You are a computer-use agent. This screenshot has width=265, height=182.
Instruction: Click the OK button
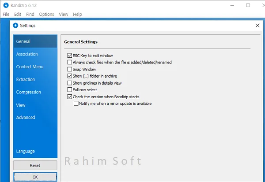35,177
